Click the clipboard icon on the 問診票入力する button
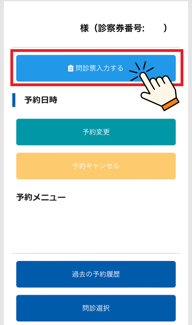The height and width of the screenshot is (325, 192). 71,68
